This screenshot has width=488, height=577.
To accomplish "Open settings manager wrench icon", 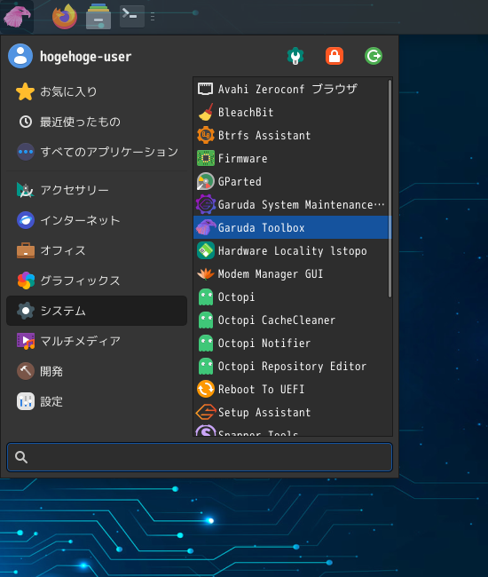I will [x=295, y=56].
